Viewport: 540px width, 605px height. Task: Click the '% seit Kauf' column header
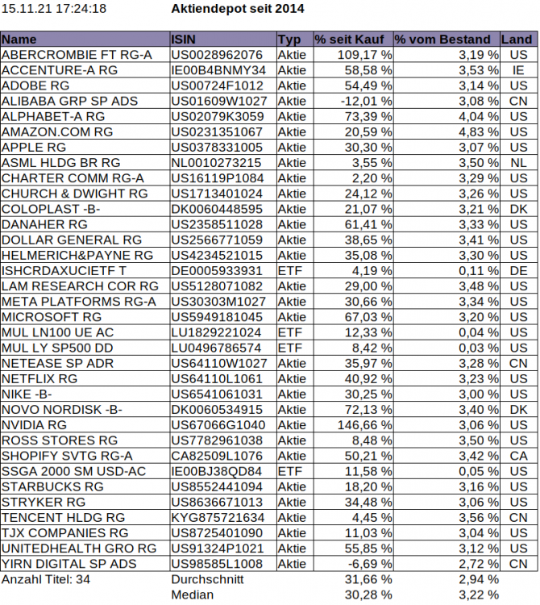(353, 40)
